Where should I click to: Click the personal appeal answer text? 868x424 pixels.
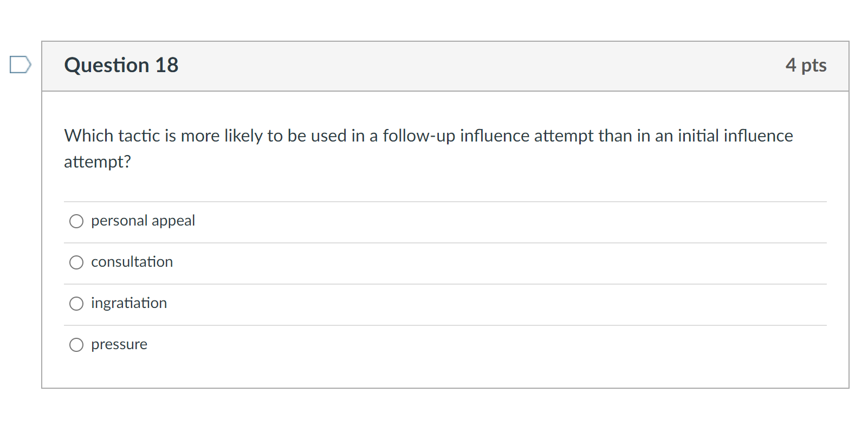[142, 221]
